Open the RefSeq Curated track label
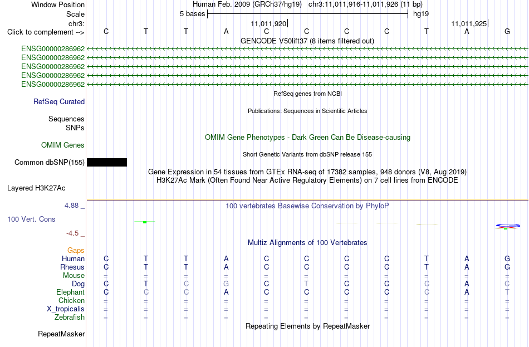Screen dimensions: 529x347 [59, 101]
